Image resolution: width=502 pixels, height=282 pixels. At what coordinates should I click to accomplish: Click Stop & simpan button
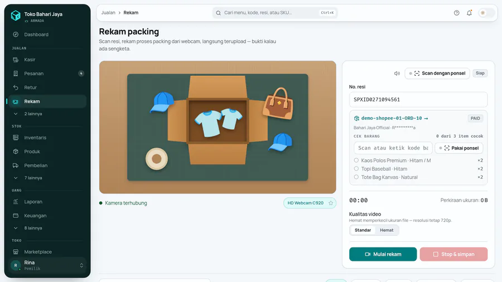click(453, 254)
